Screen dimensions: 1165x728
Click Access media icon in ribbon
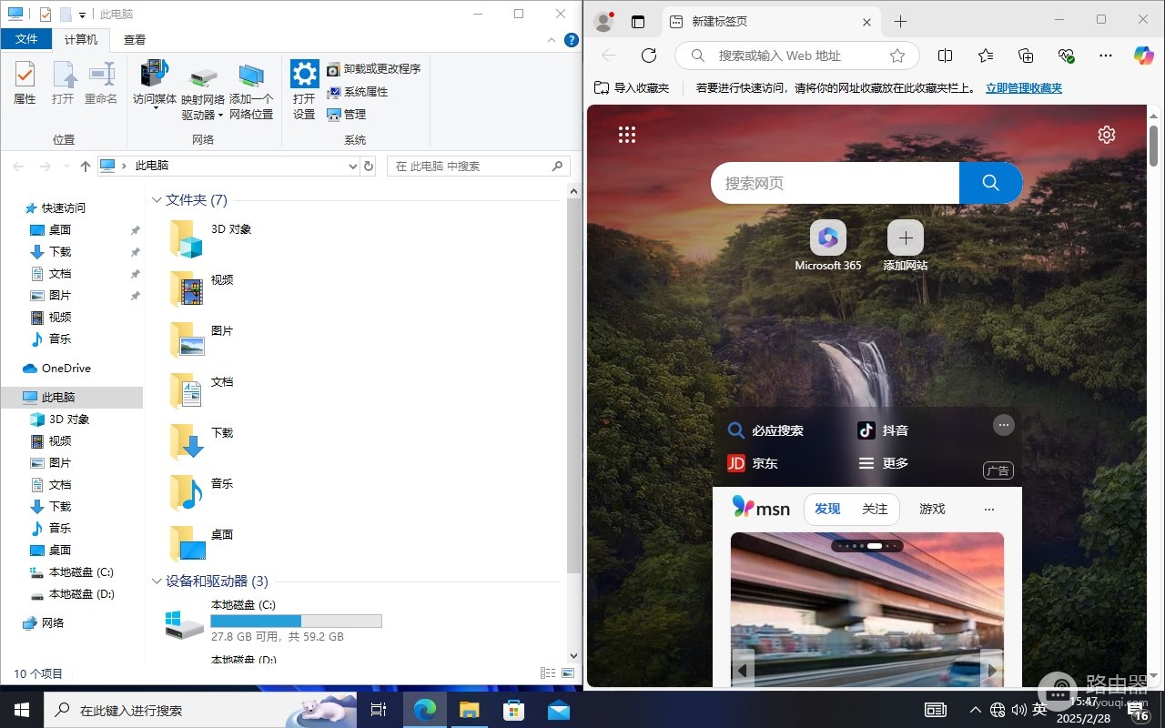(155, 74)
